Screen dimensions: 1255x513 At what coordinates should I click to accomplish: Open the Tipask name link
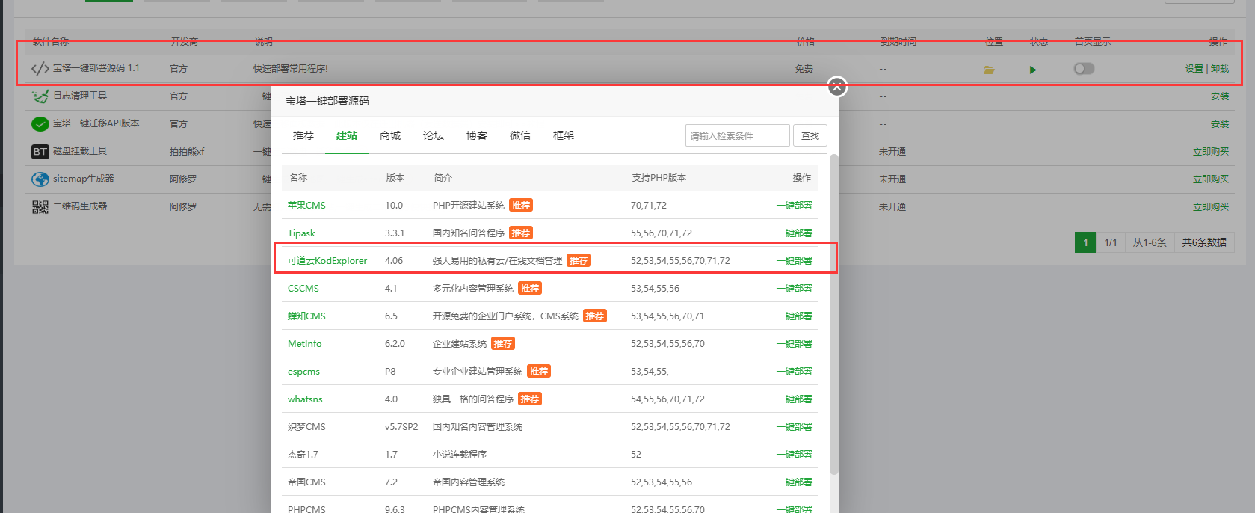301,233
